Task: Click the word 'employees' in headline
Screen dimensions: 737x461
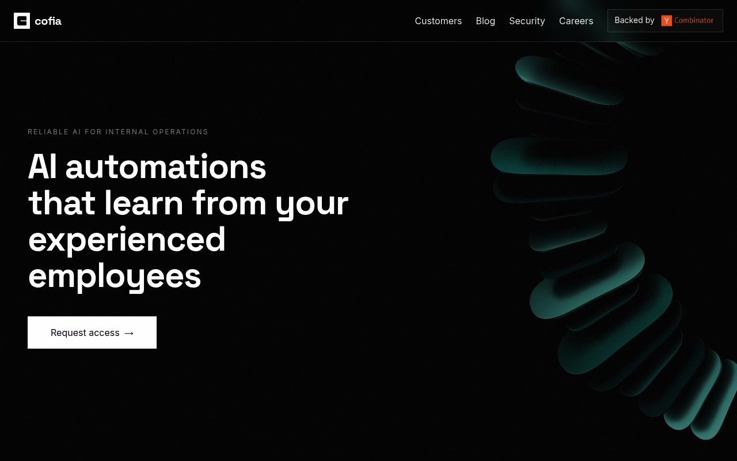Action: [x=115, y=277]
